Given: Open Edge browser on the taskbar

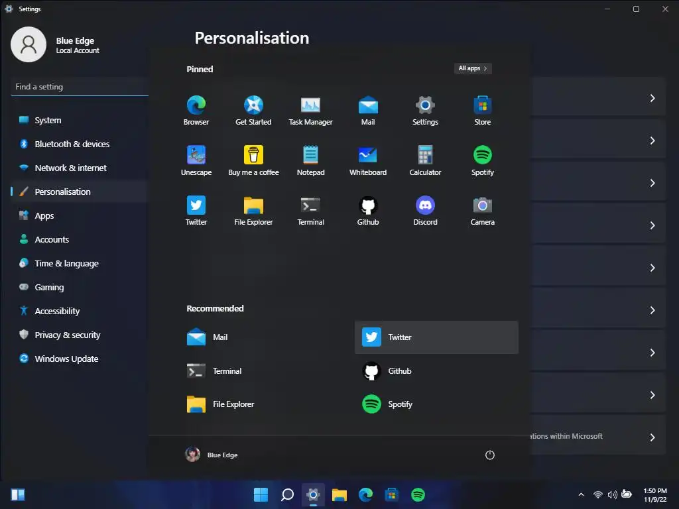Looking at the screenshot, I should (x=365, y=494).
